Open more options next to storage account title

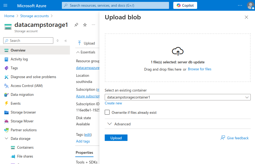[x=93, y=25]
